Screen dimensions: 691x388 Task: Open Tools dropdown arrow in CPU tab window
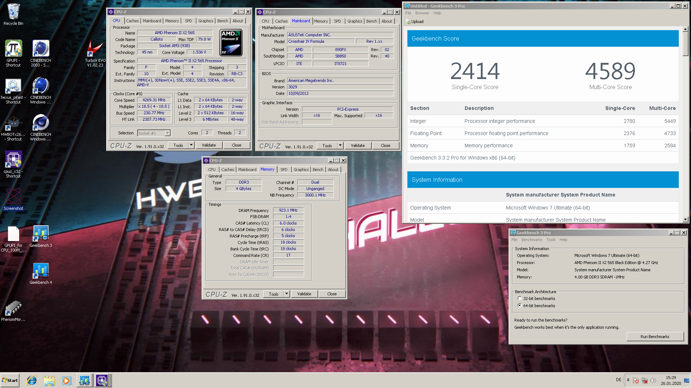coord(191,145)
